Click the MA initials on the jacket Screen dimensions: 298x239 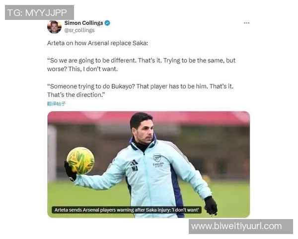click(135, 168)
